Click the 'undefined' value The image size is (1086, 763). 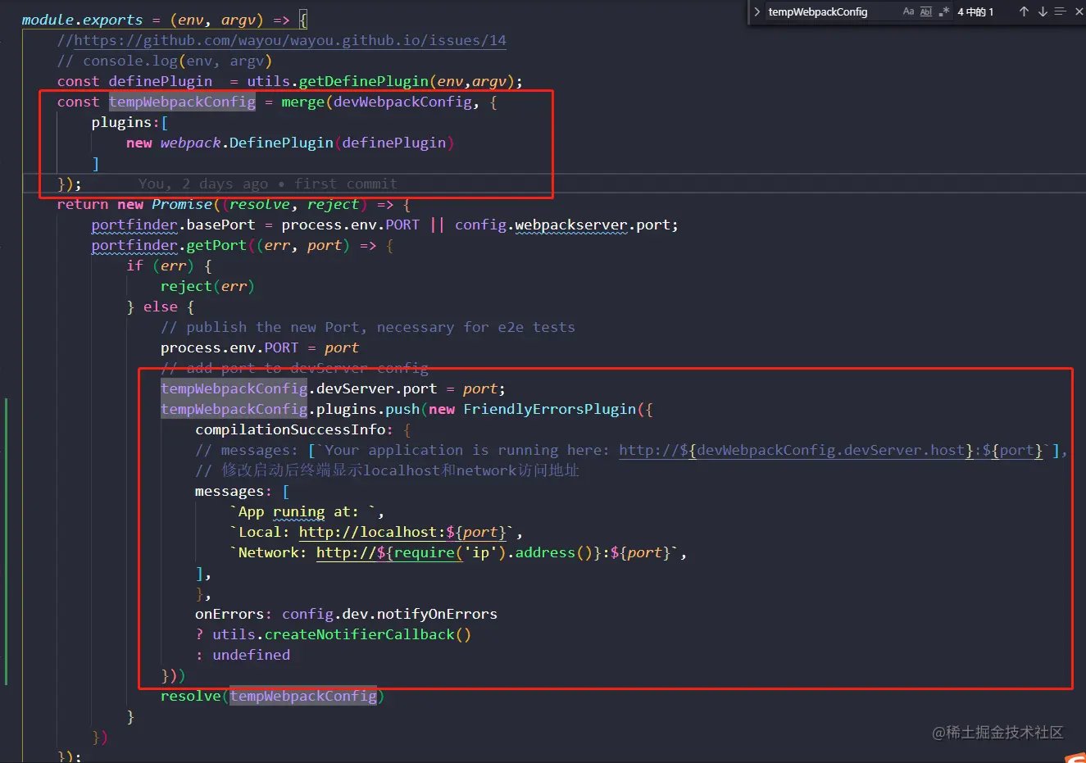click(x=251, y=655)
